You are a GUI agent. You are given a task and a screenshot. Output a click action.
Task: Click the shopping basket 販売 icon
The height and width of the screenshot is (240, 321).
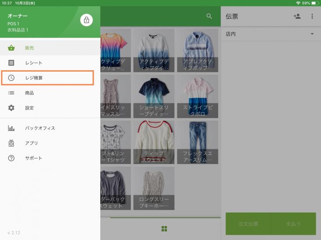(11, 48)
